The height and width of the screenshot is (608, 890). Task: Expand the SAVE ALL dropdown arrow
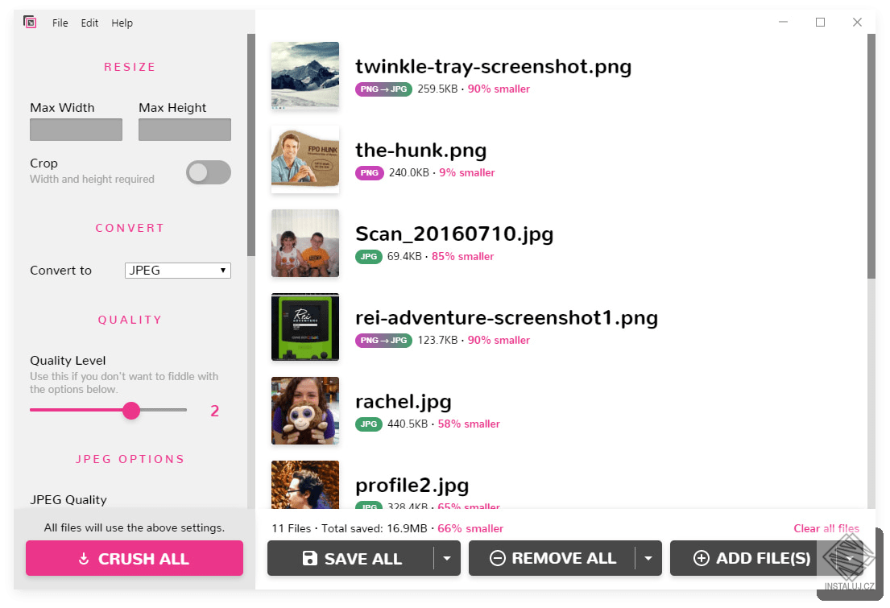447,559
